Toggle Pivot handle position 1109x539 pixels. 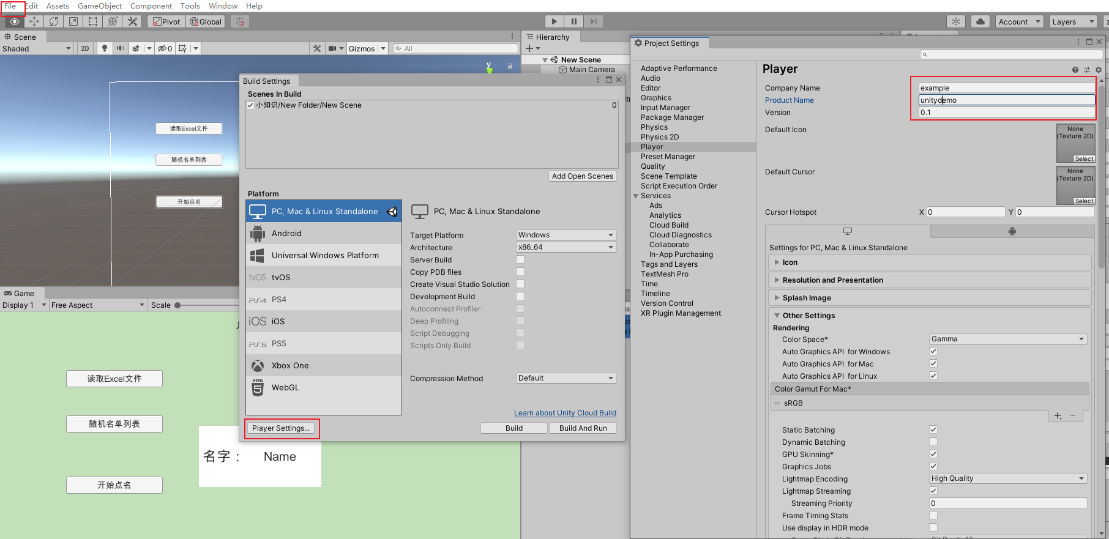pos(166,21)
